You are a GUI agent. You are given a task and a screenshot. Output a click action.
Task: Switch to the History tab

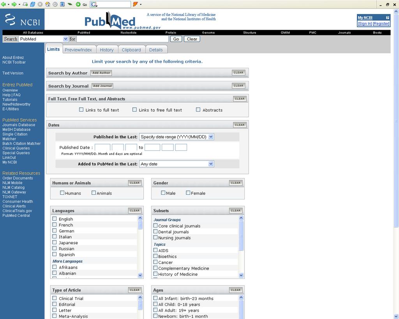pos(107,50)
